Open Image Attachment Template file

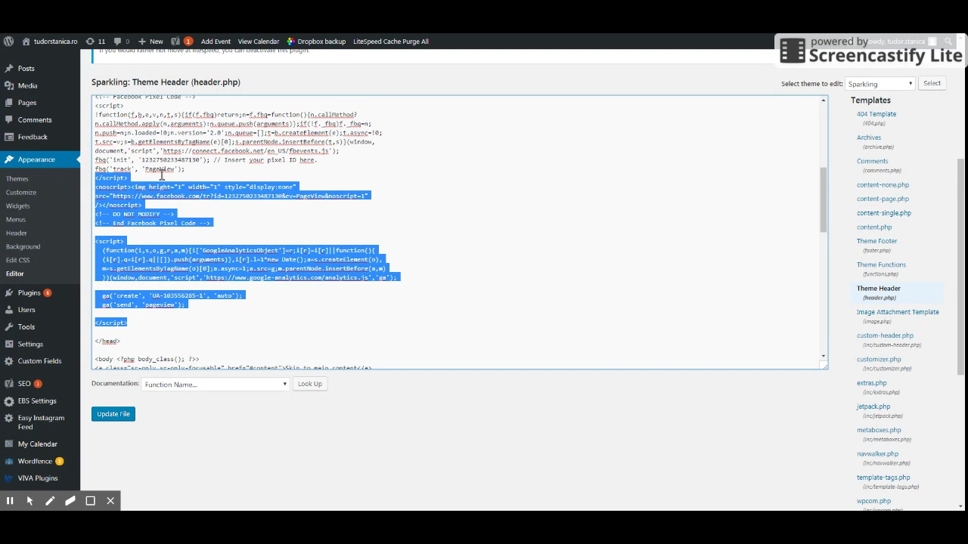tap(898, 312)
